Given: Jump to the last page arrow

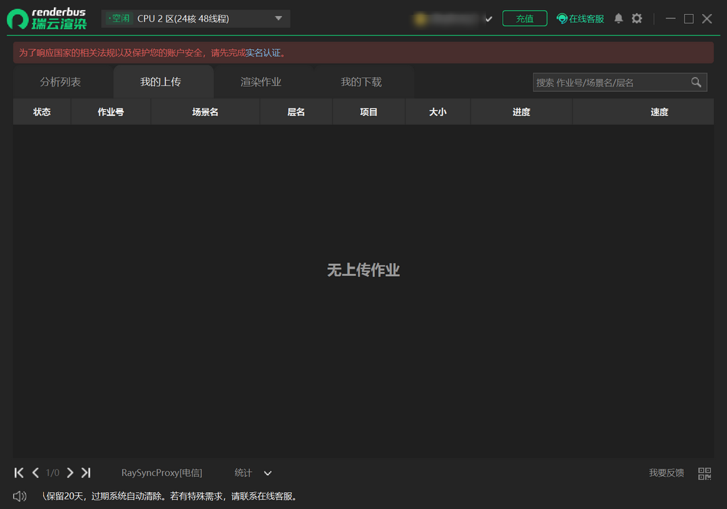Looking at the screenshot, I should pos(85,473).
